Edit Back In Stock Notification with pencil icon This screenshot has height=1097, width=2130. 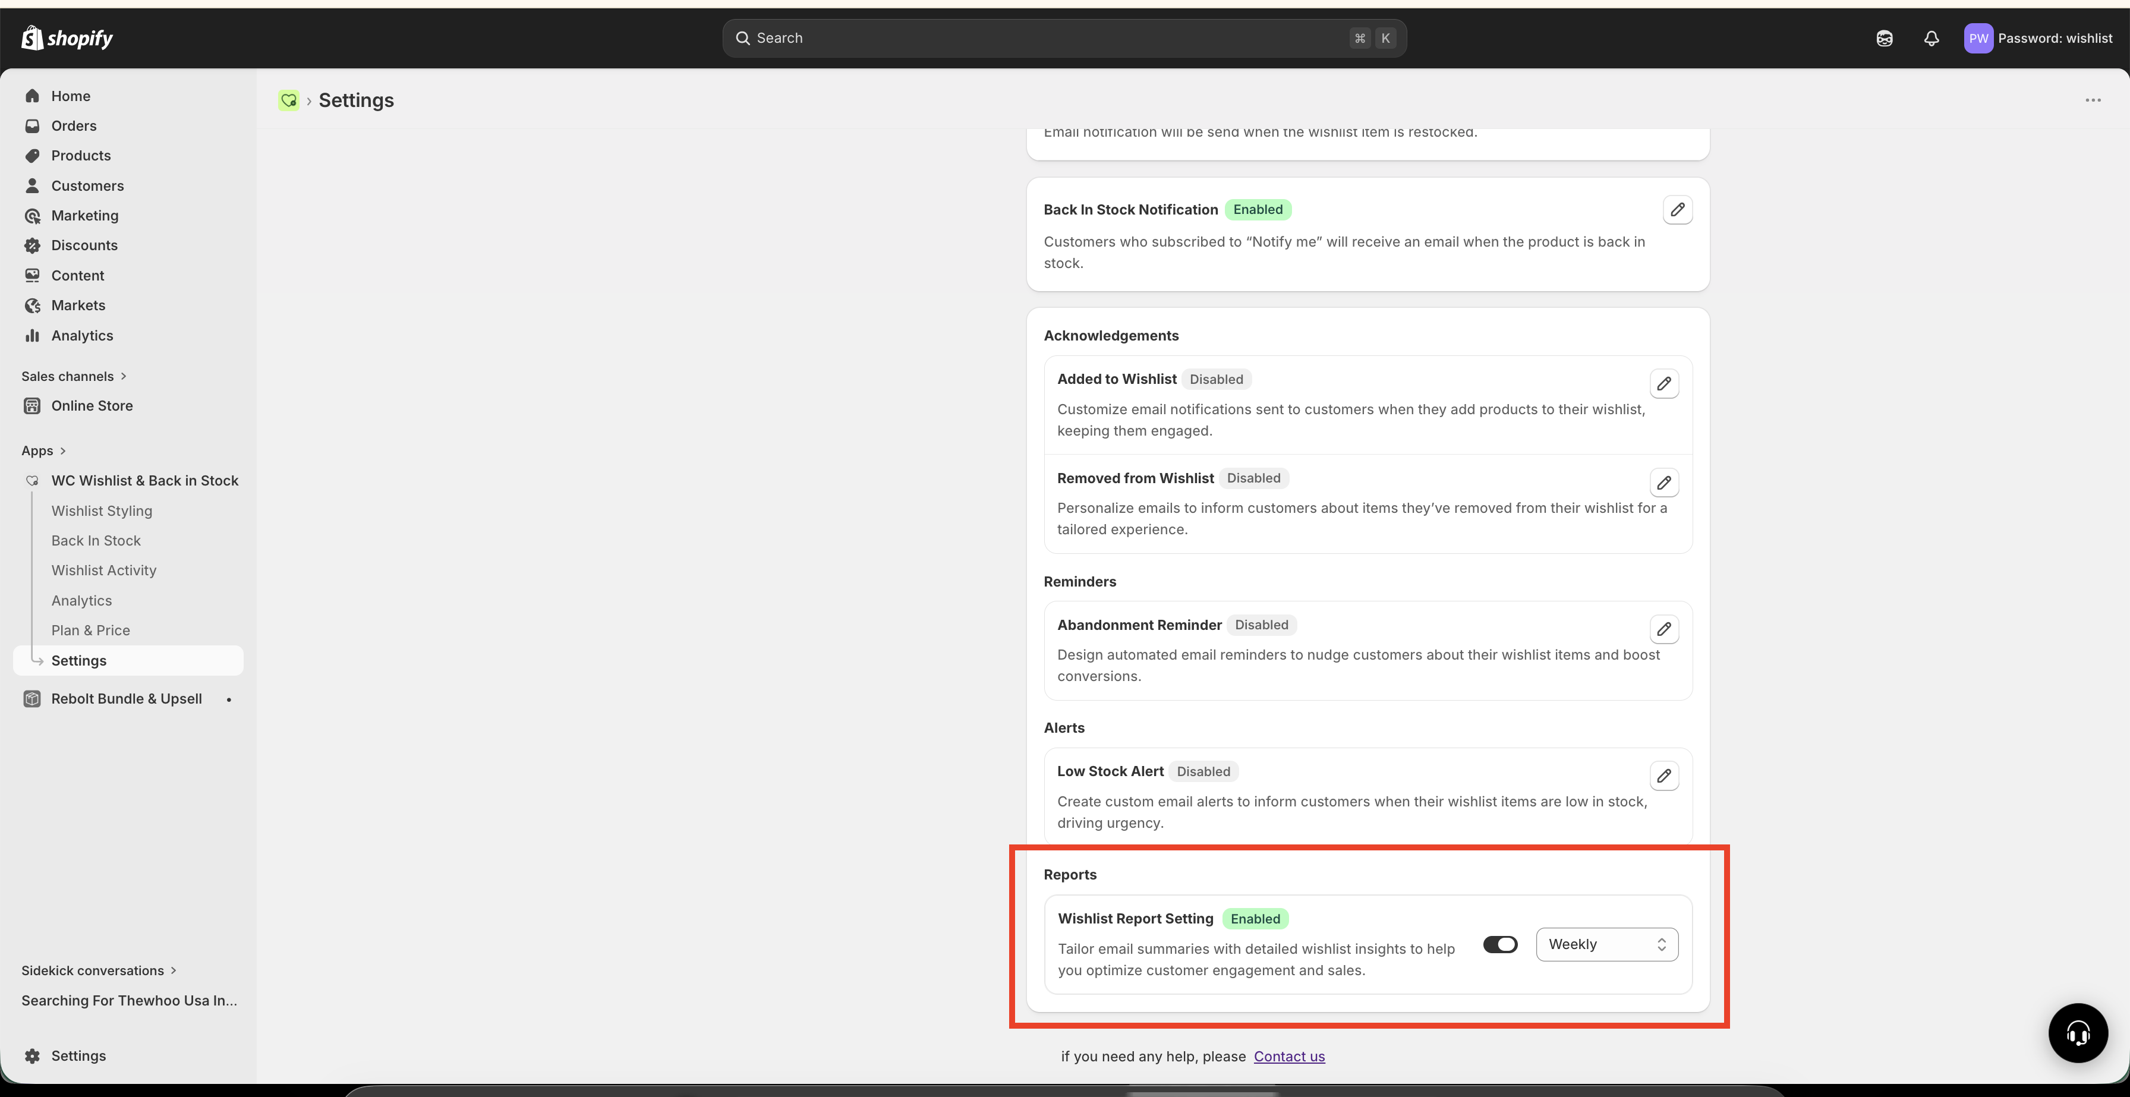[1677, 210]
